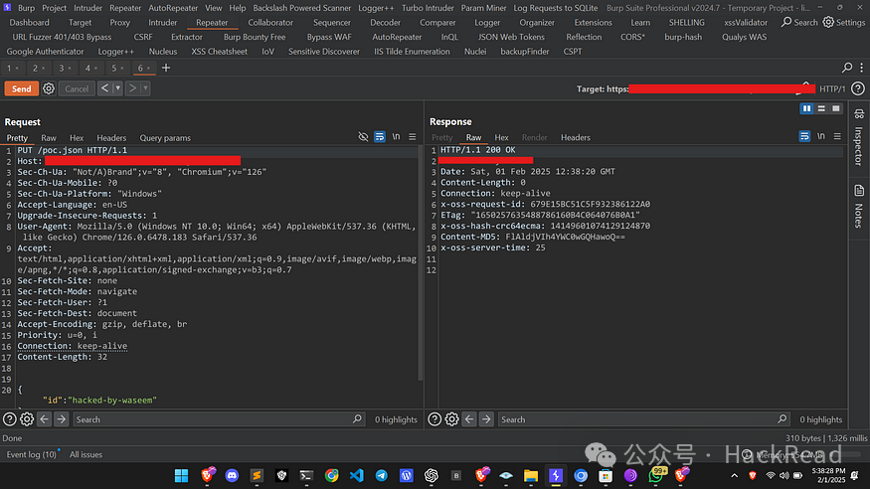Open the Repeater tab bar kebab menu
The image size is (870, 489).
[861, 68]
